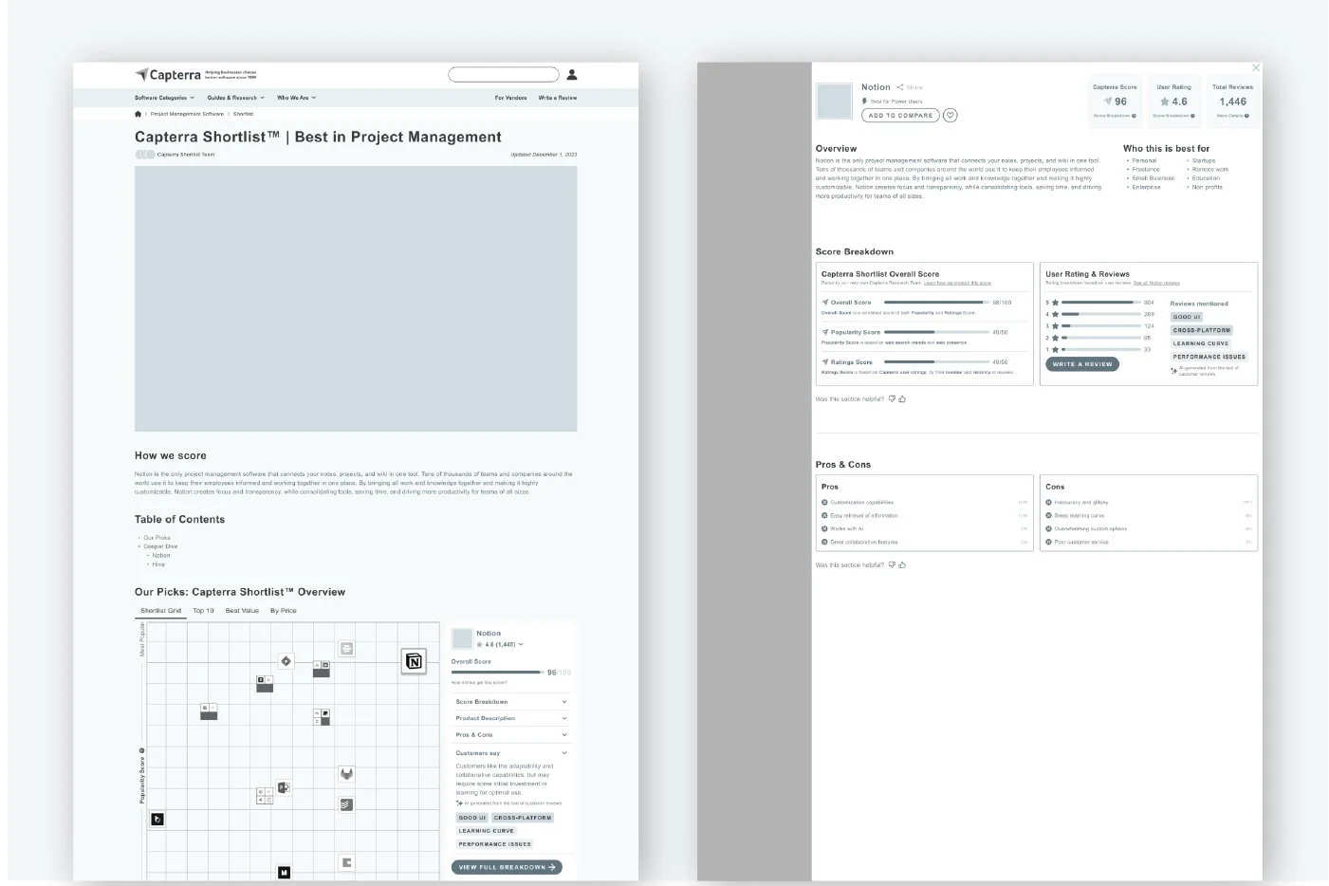Click the 5-star rating bar showing 904

coord(1101,303)
